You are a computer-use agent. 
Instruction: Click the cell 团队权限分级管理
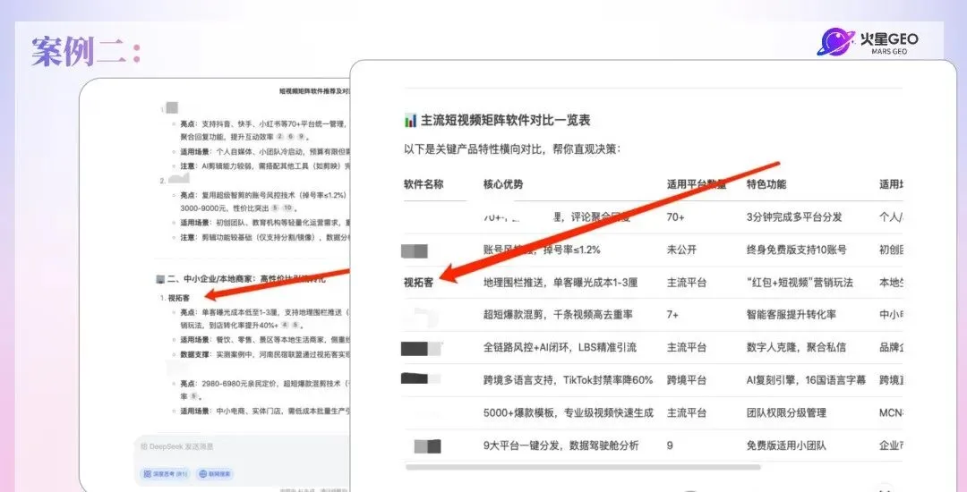(x=786, y=412)
